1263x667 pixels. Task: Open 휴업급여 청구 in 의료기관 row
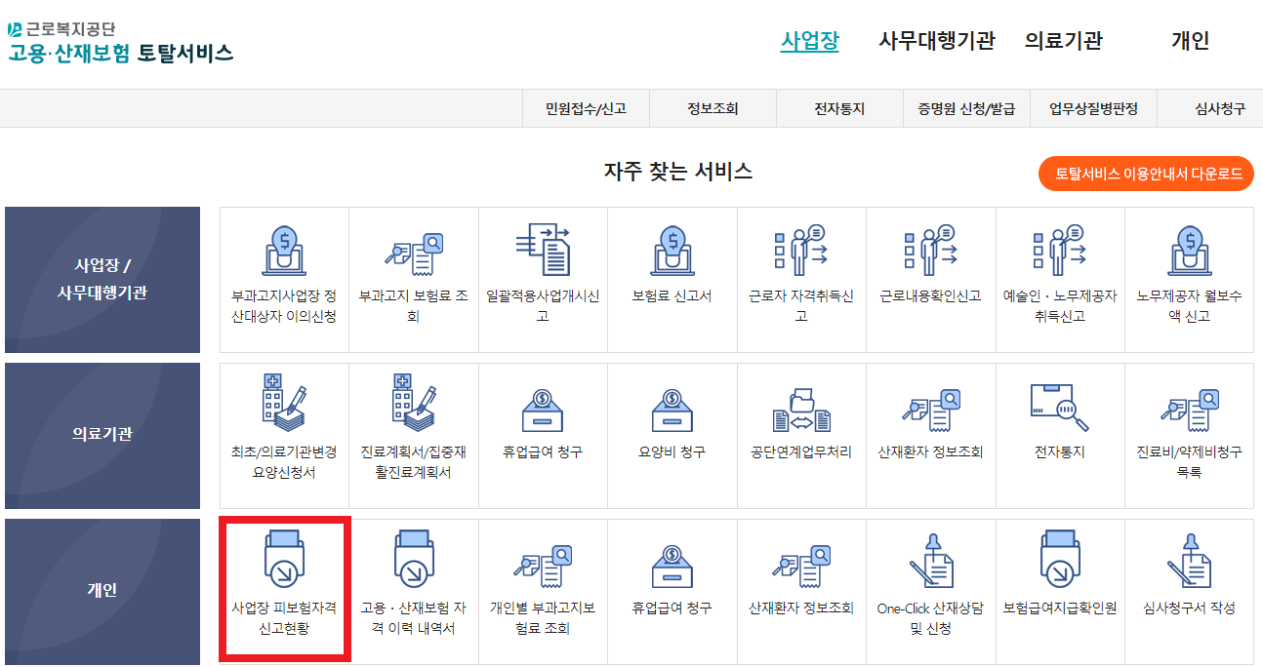pyautogui.click(x=543, y=436)
